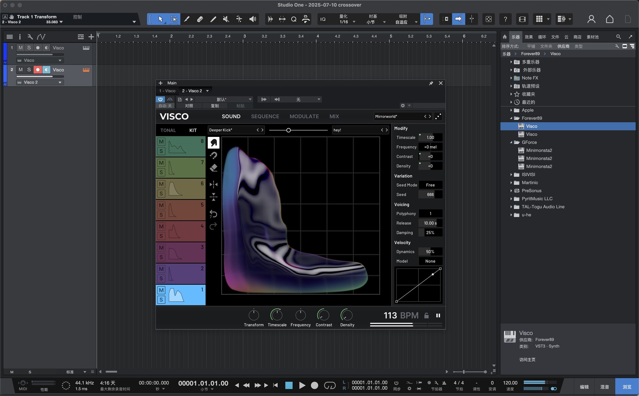Viewport: 639px width, 396px height.
Task: Click the Seed value 666 field
Action: [x=430, y=195]
